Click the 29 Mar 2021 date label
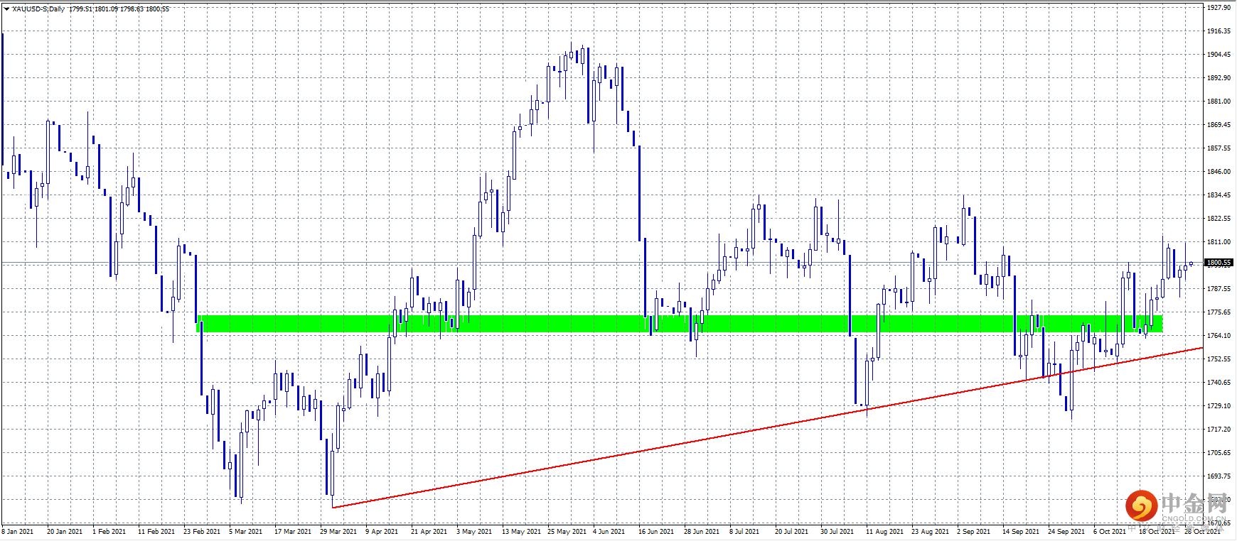Image resolution: width=1237 pixels, height=541 pixels. (338, 532)
